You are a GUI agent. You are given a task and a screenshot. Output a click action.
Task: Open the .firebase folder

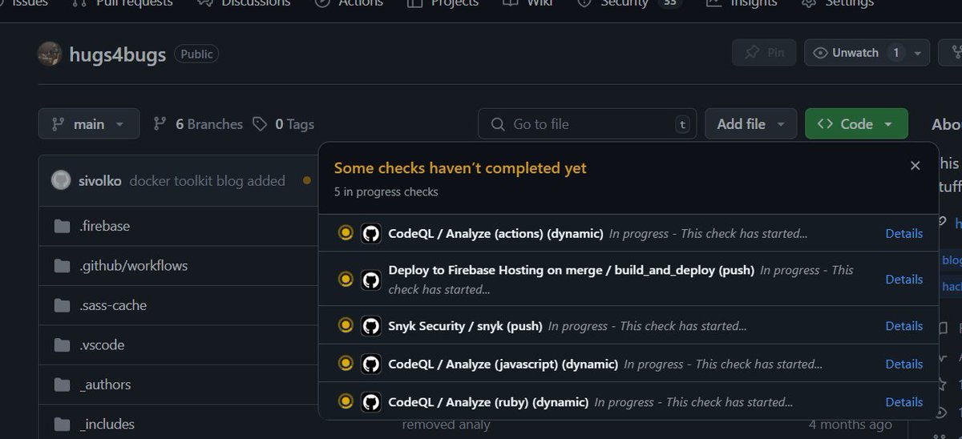click(x=104, y=226)
